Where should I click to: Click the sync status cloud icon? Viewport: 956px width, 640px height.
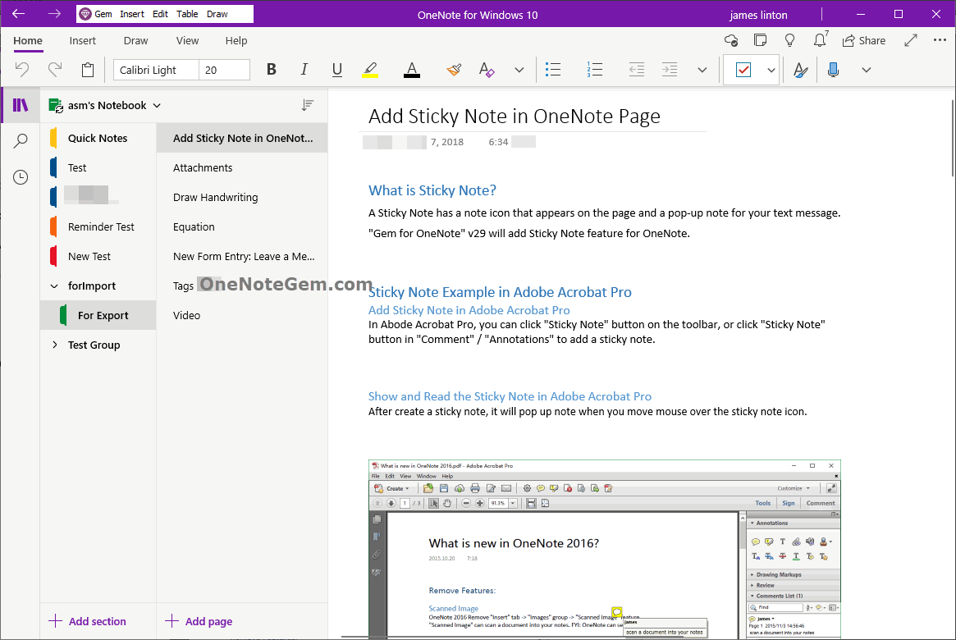point(731,41)
